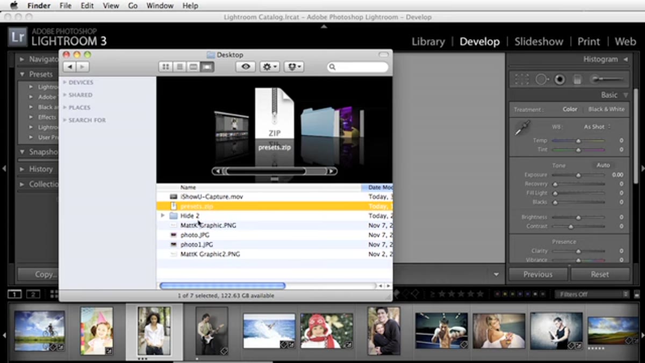Collapse the Basic panel
The image size is (645, 363).
[x=626, y=95]
